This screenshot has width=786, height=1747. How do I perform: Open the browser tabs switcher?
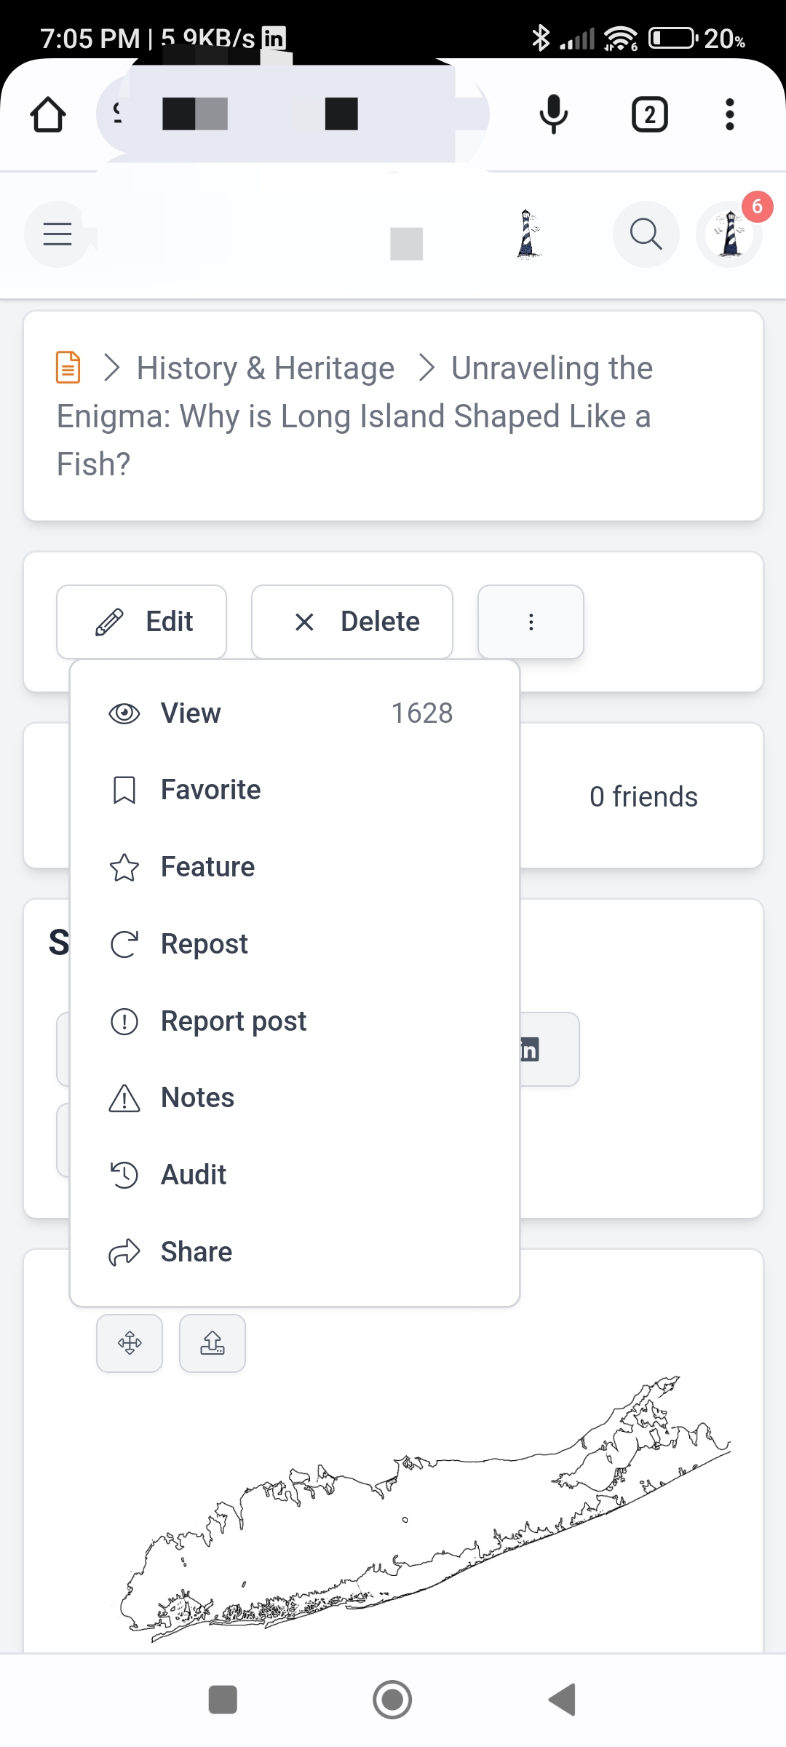pos(649,115)
